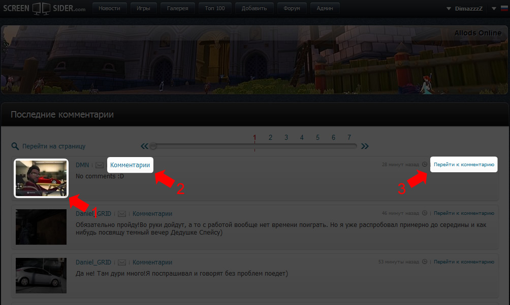
Task: Select the Добавить menu item
Action: click(x=254, y=8)
